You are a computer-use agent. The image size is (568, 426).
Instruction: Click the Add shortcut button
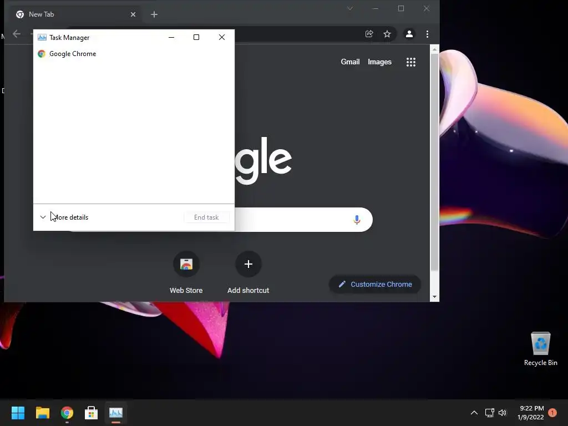point(248,272)
